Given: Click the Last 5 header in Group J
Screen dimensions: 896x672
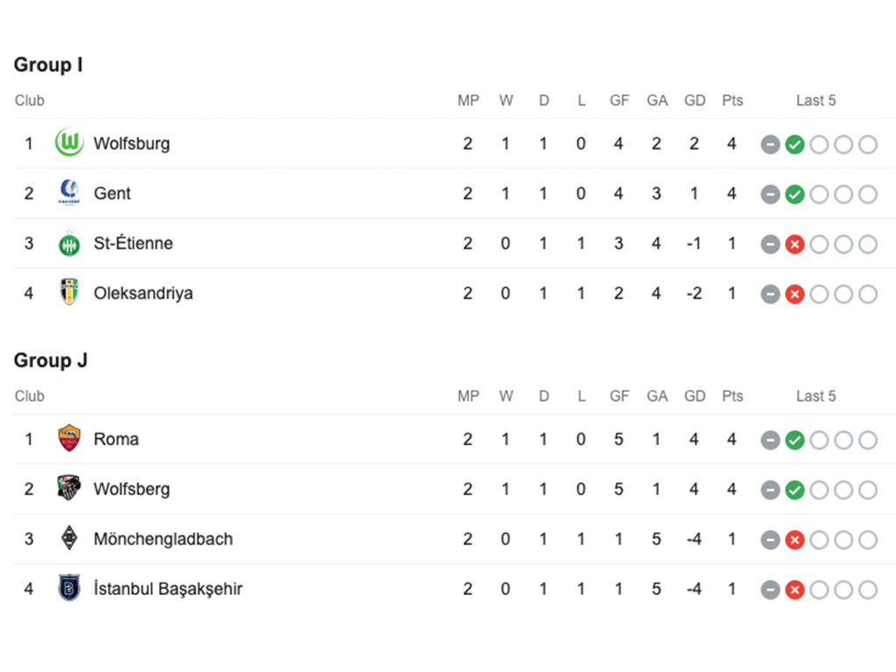Looking at the screenshot, I should coord(816,396).
